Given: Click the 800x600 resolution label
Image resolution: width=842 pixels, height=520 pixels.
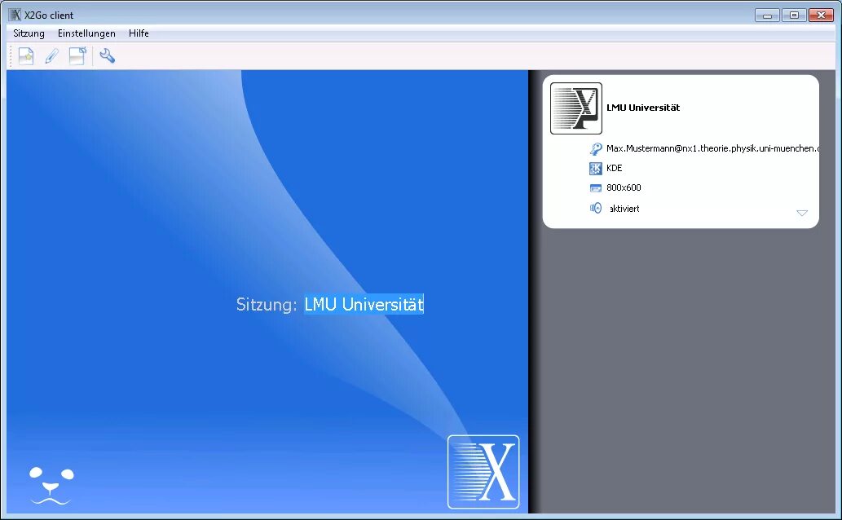Looking at the screenshot, I should click(x=624, y=187).
